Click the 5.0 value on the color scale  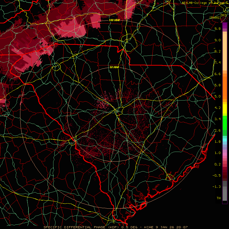(x=218, y=96)
